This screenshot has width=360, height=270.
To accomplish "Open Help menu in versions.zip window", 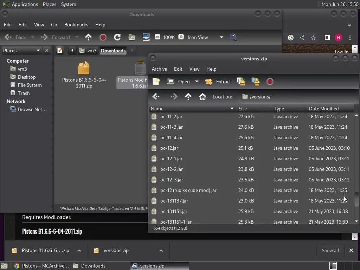I will (211, 69).
